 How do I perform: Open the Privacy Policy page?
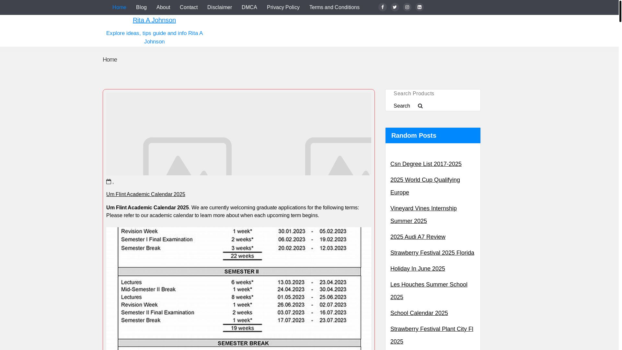click(x=283, y=7)
